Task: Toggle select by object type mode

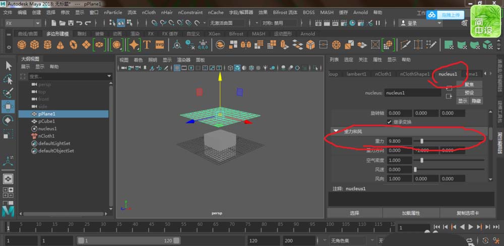Action: pos(121,23)
